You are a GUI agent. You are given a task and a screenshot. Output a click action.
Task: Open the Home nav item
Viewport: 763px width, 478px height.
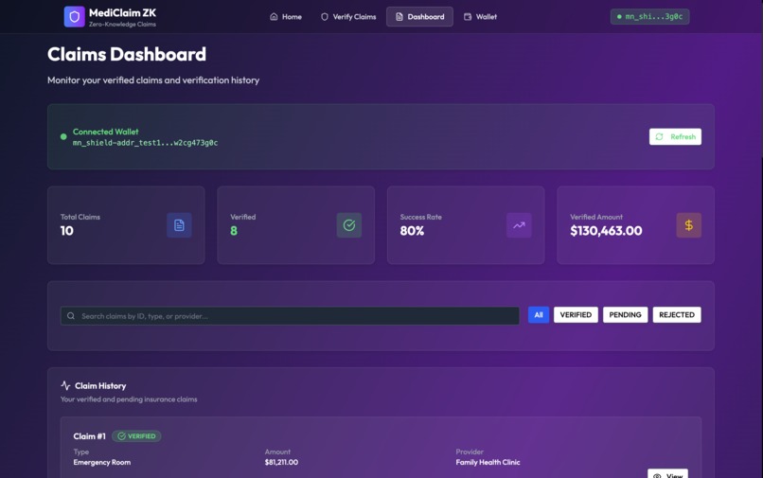[286, 16]
